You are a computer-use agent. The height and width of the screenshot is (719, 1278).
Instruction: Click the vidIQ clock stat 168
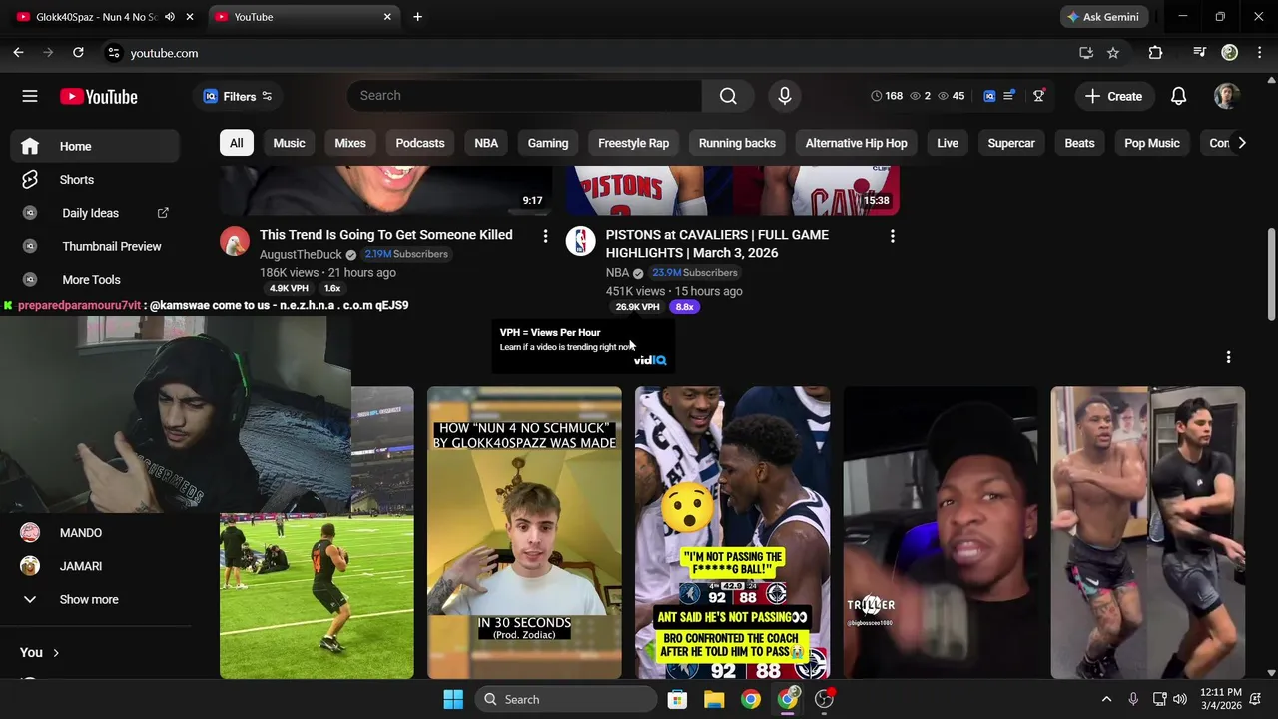pyautogui.click(x=887, y=96)
